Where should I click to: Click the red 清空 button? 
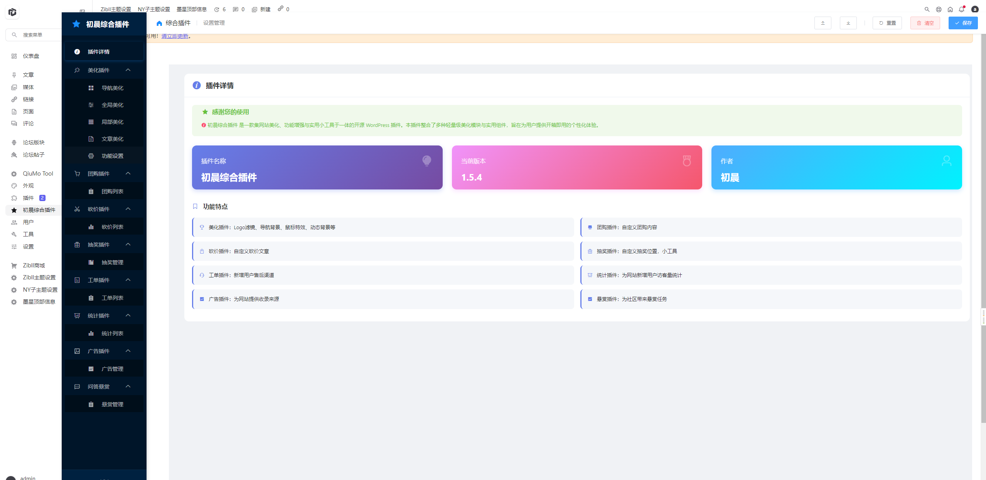pos(925,23)
